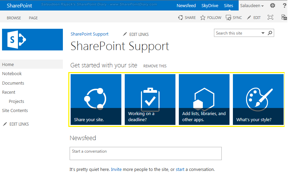Switch to the PAGE ribbon tab
288x176 pixels.
click(x=33, y=18)
